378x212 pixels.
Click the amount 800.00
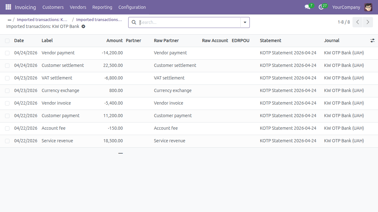116,90
